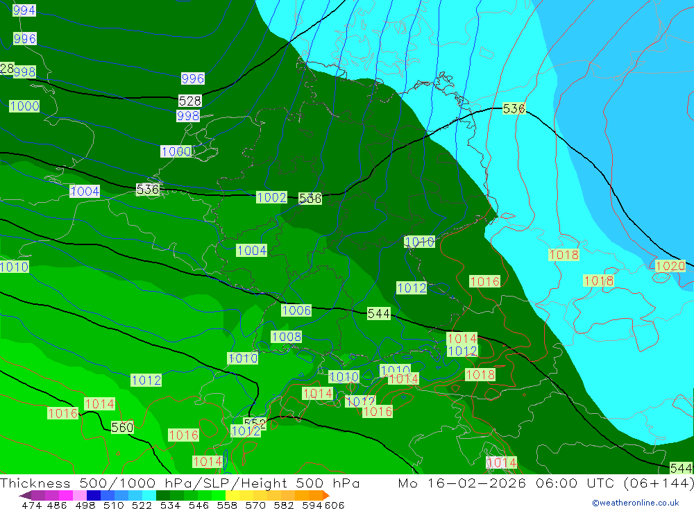Click the 1008 isobar label
This screenshot has height=509, width=694.
click(287, 337)
